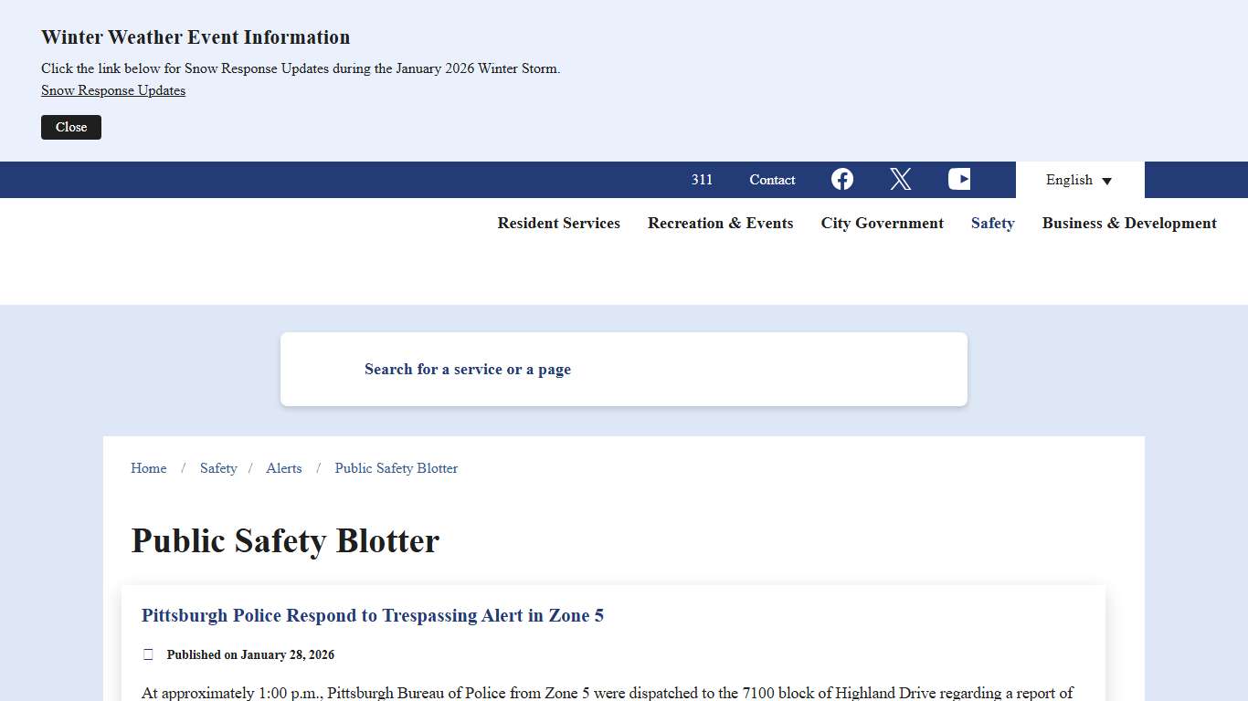Expand the City Government menu
The height and width of the screenshot is (701, 1248).
pos(882,223)
